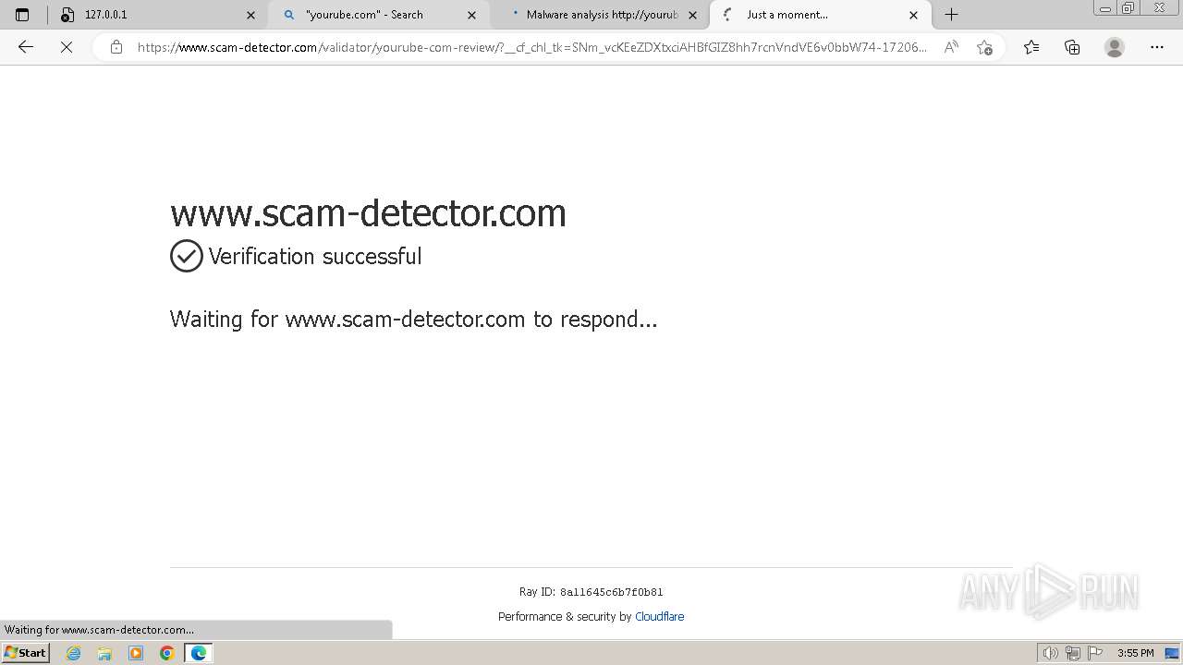Click the www.scam-detector.com heading

[x=368, y=212]
